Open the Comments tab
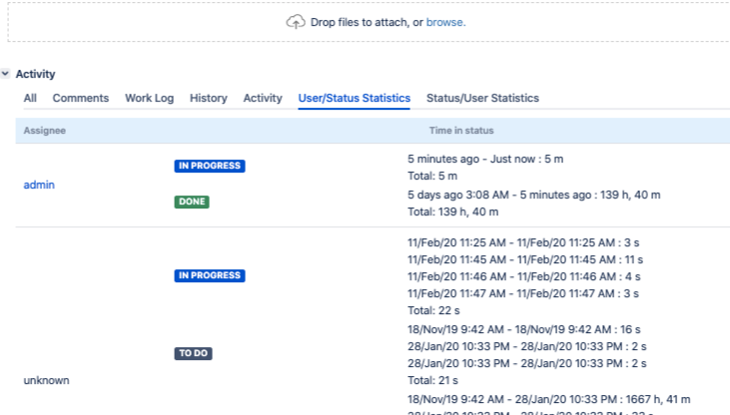The height and width of the screenshot is (415, 730). click(81, 98)
